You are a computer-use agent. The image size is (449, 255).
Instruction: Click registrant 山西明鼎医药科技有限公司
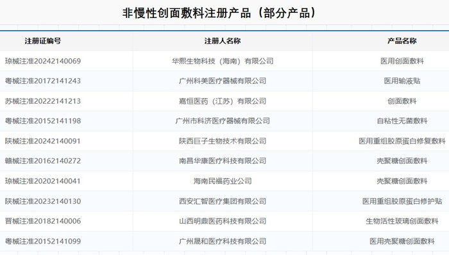pyautogui.click(x=223, y=221)
